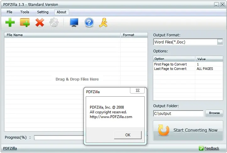Open the PDFZilla link in status bar
The height and width of the screenshot is (153, 227).
(10, 148)
